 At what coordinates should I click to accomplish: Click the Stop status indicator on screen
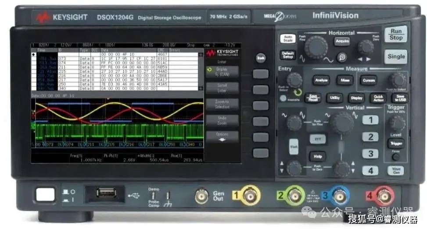(x=191, y=45)
